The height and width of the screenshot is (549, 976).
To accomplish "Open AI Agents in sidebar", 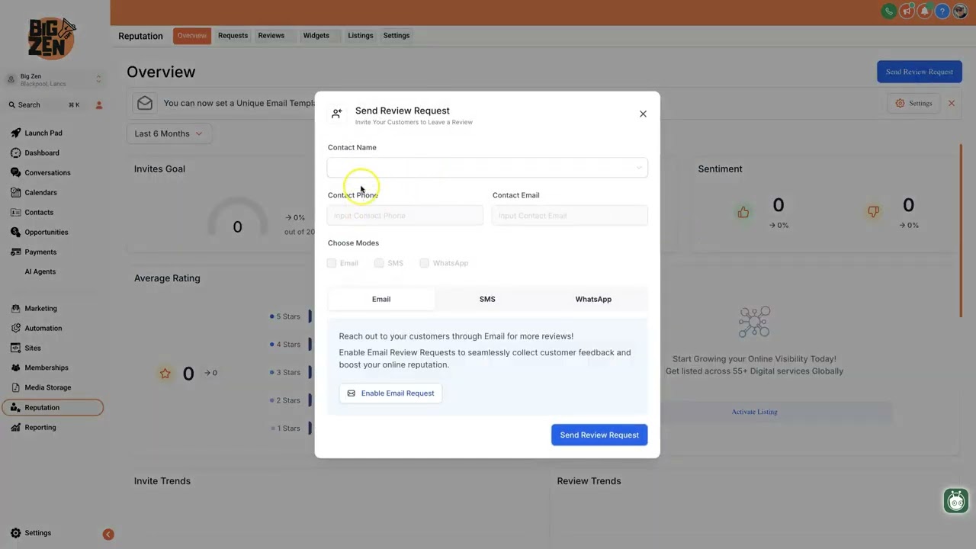I will 40,271.
